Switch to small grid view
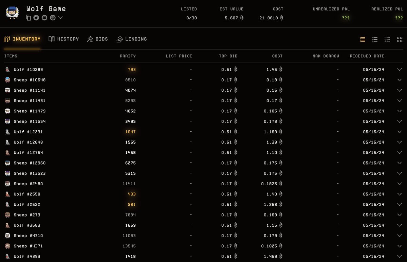This screenshot has width=407, height=262. [x=387, y=39]
